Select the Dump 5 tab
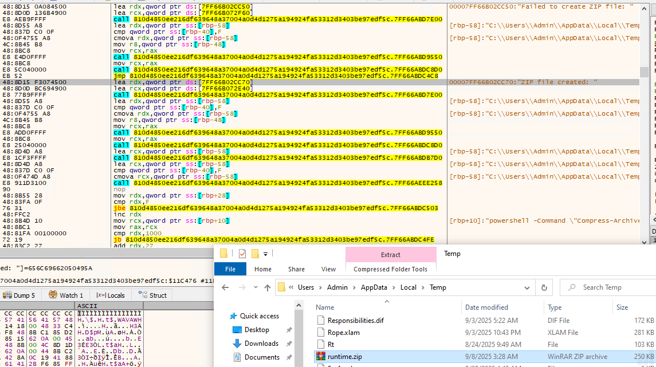This screenshot has height=367, width=656. tap(19, 295)
